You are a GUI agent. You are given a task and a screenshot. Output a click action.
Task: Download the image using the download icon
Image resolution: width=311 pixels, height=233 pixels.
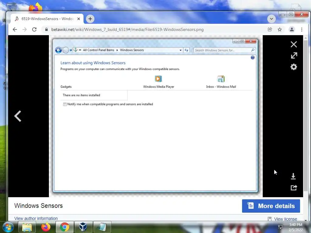(x=293, y=176)
